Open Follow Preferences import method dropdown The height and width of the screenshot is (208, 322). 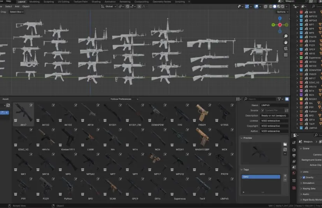(x=124, y=99)
